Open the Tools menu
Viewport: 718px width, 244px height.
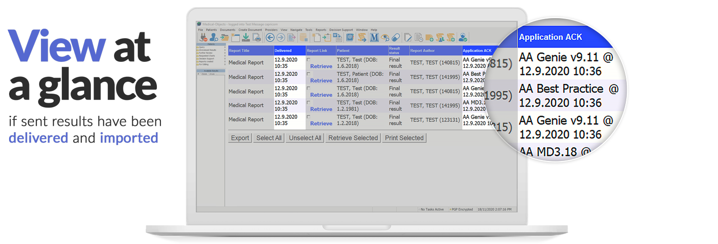pos(309,30)
